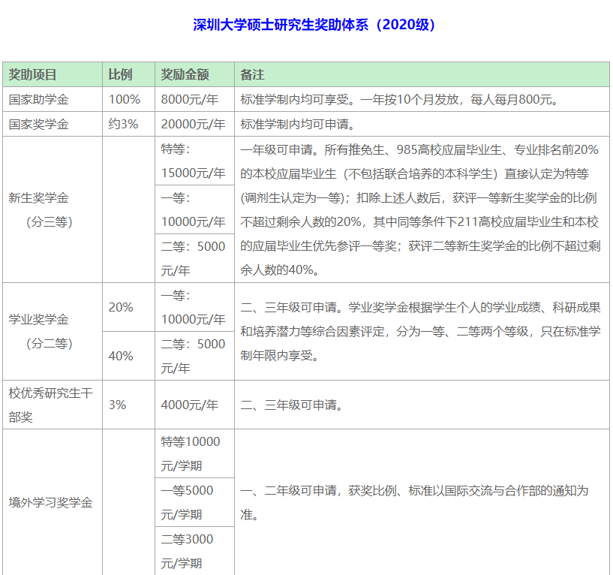Click the 国家助学金 row label
This screenshot has width=613, height=575.
(x=53, y=99)
